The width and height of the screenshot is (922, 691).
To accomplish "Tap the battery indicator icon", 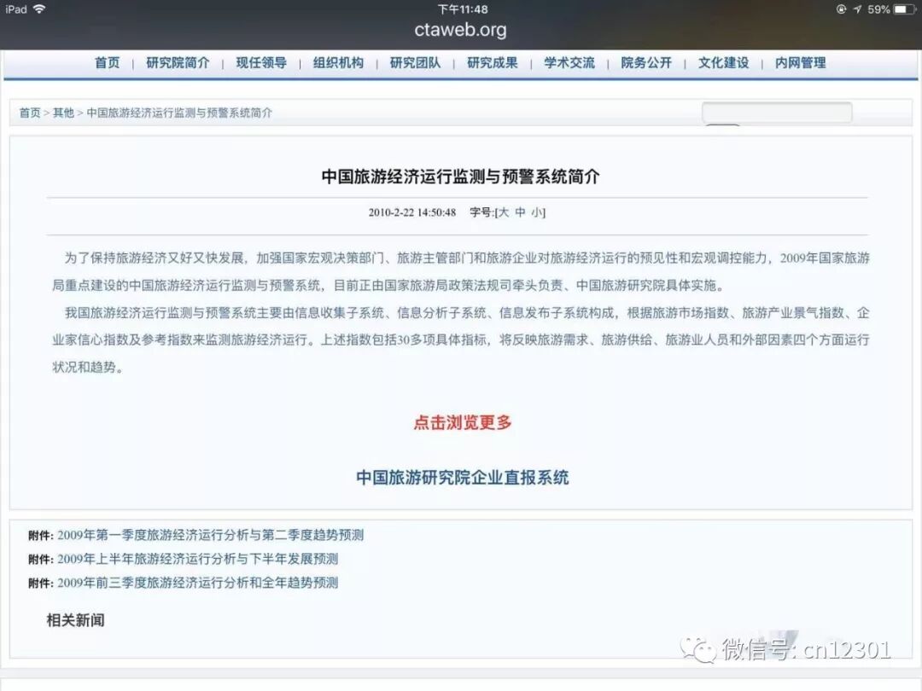I will point(906,9).
